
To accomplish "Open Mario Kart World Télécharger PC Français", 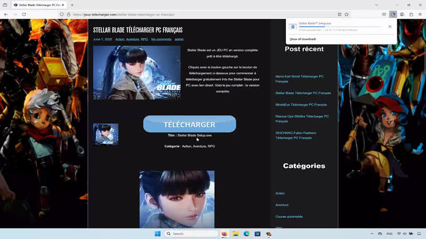I will [299, 79].
